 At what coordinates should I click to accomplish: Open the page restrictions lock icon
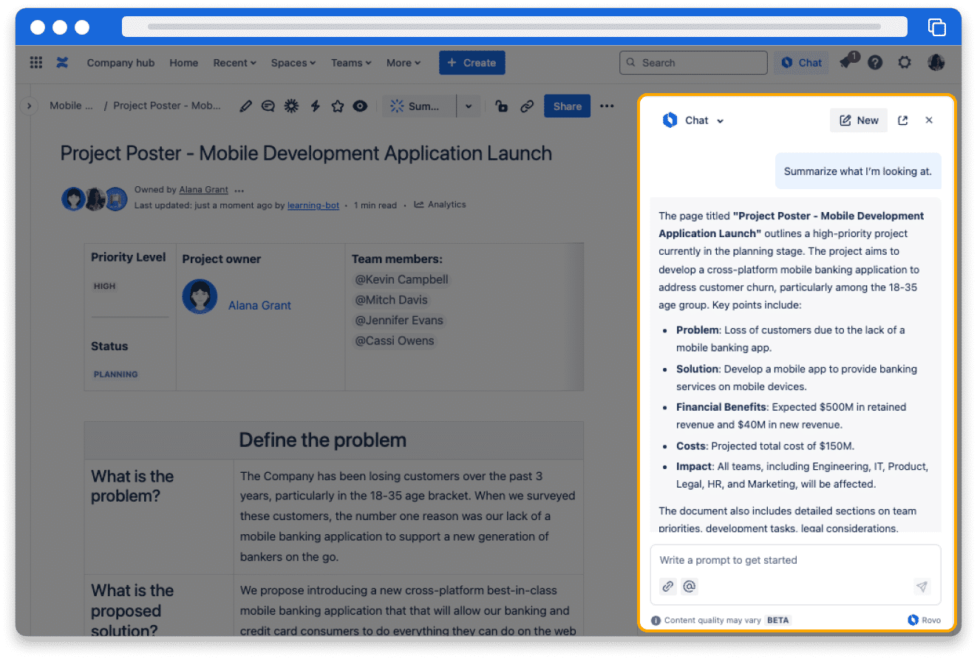[502, 106]
